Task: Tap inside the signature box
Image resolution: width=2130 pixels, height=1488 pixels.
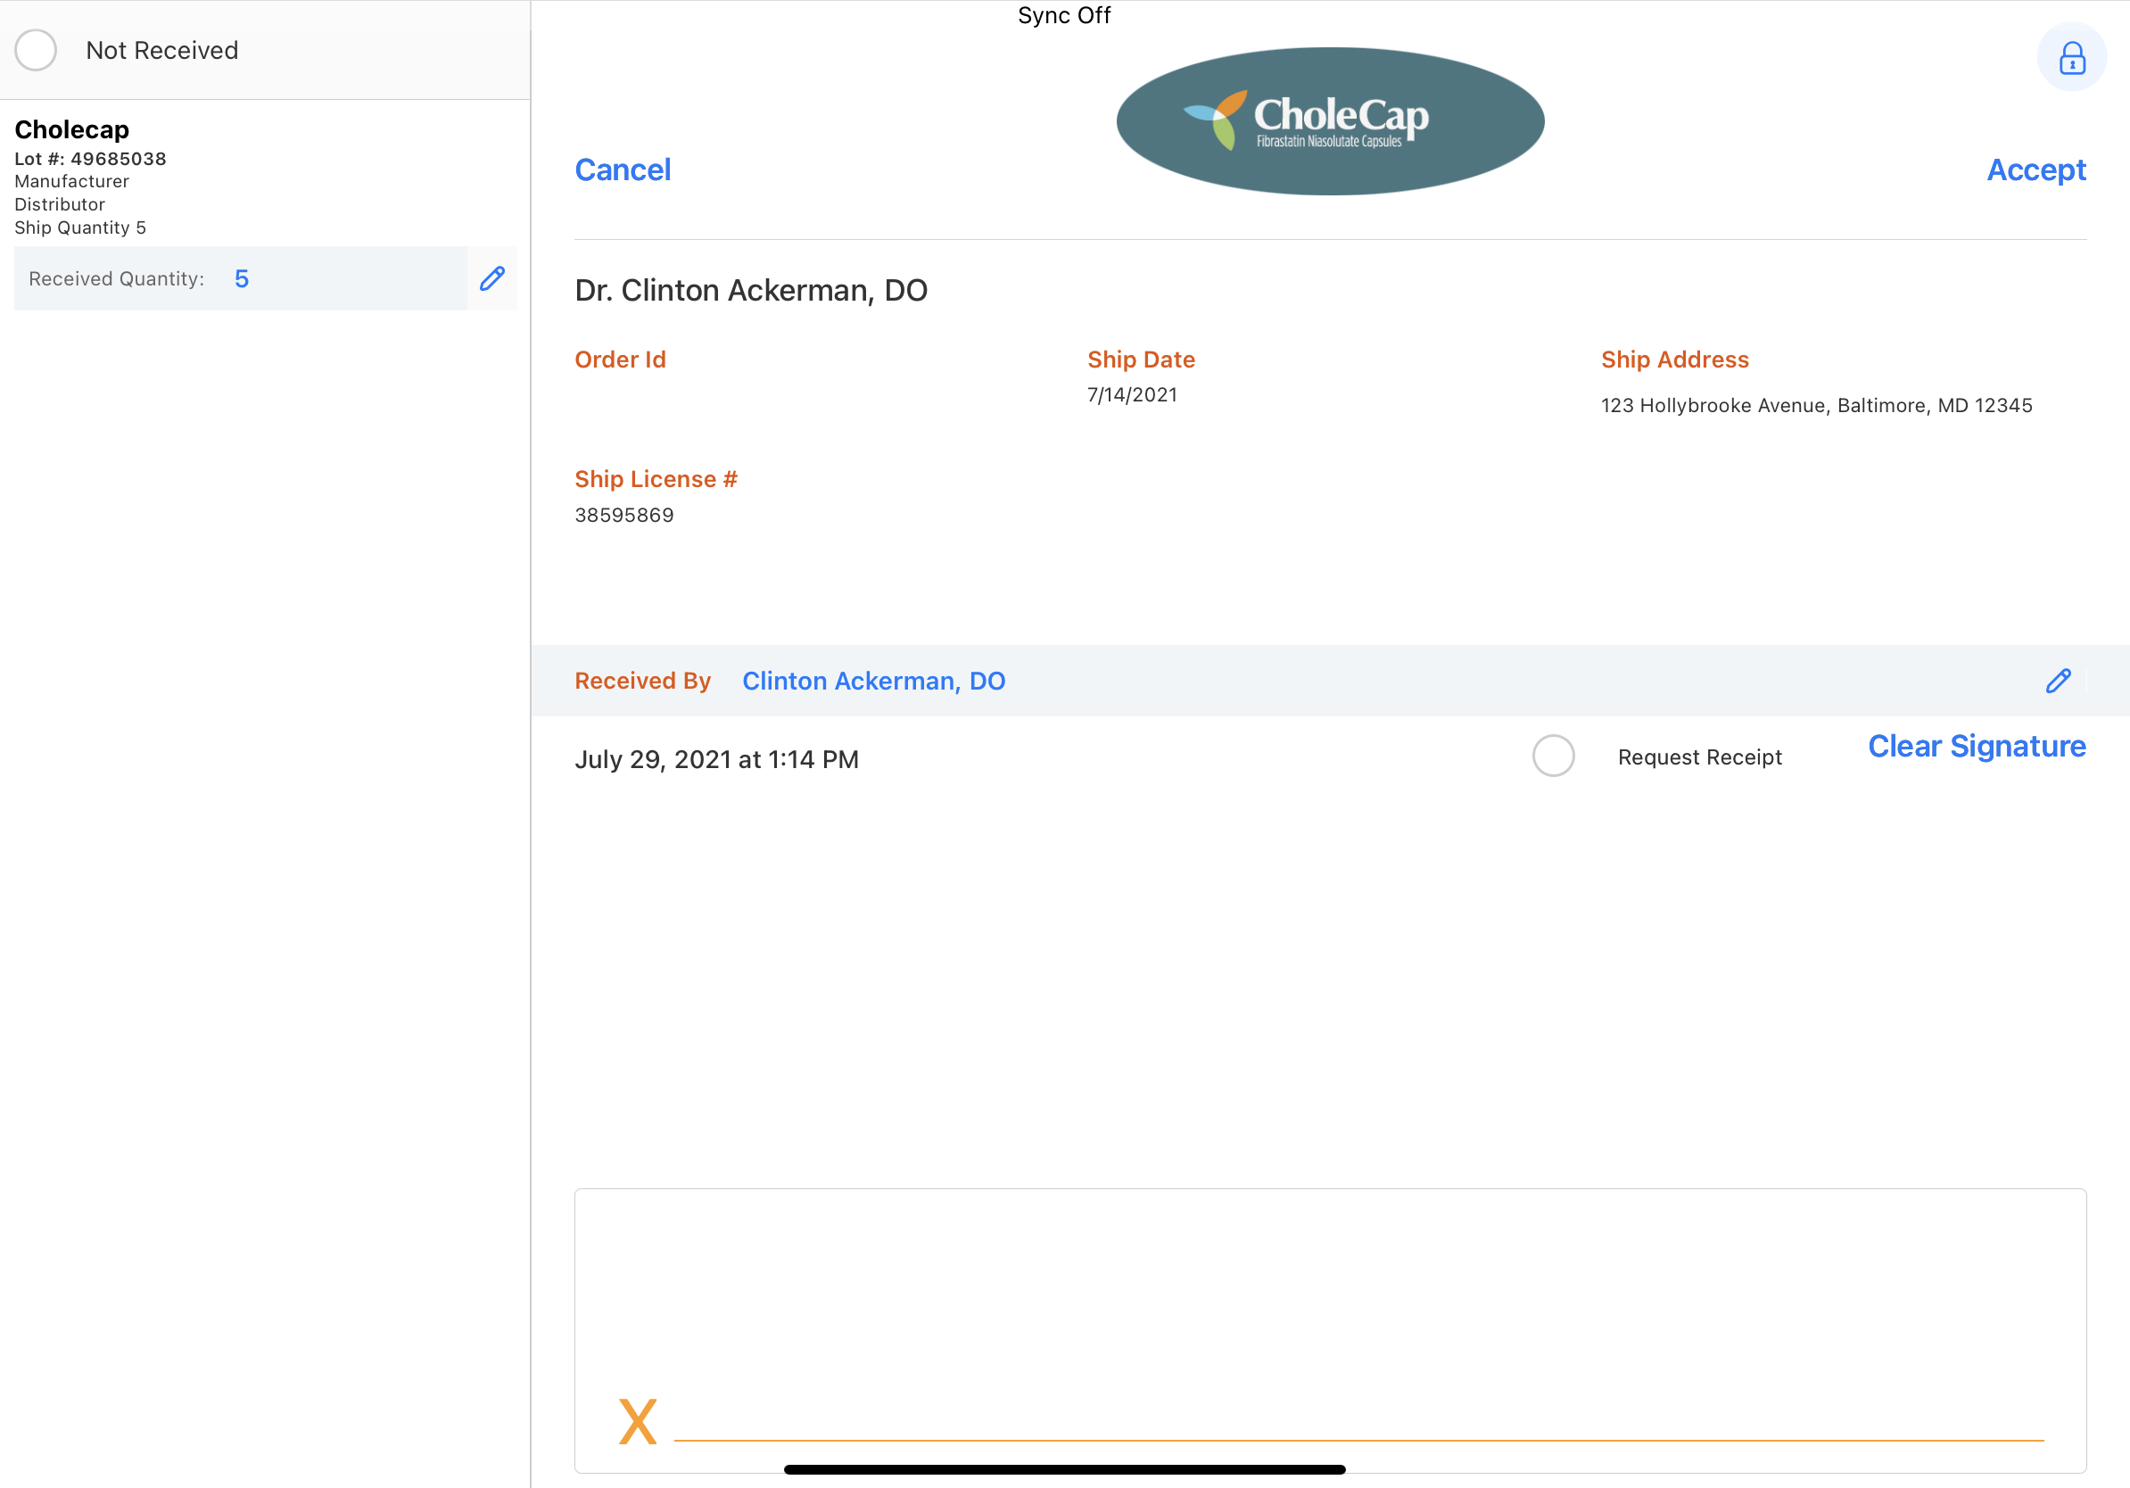Action: coord(1329,1299)
